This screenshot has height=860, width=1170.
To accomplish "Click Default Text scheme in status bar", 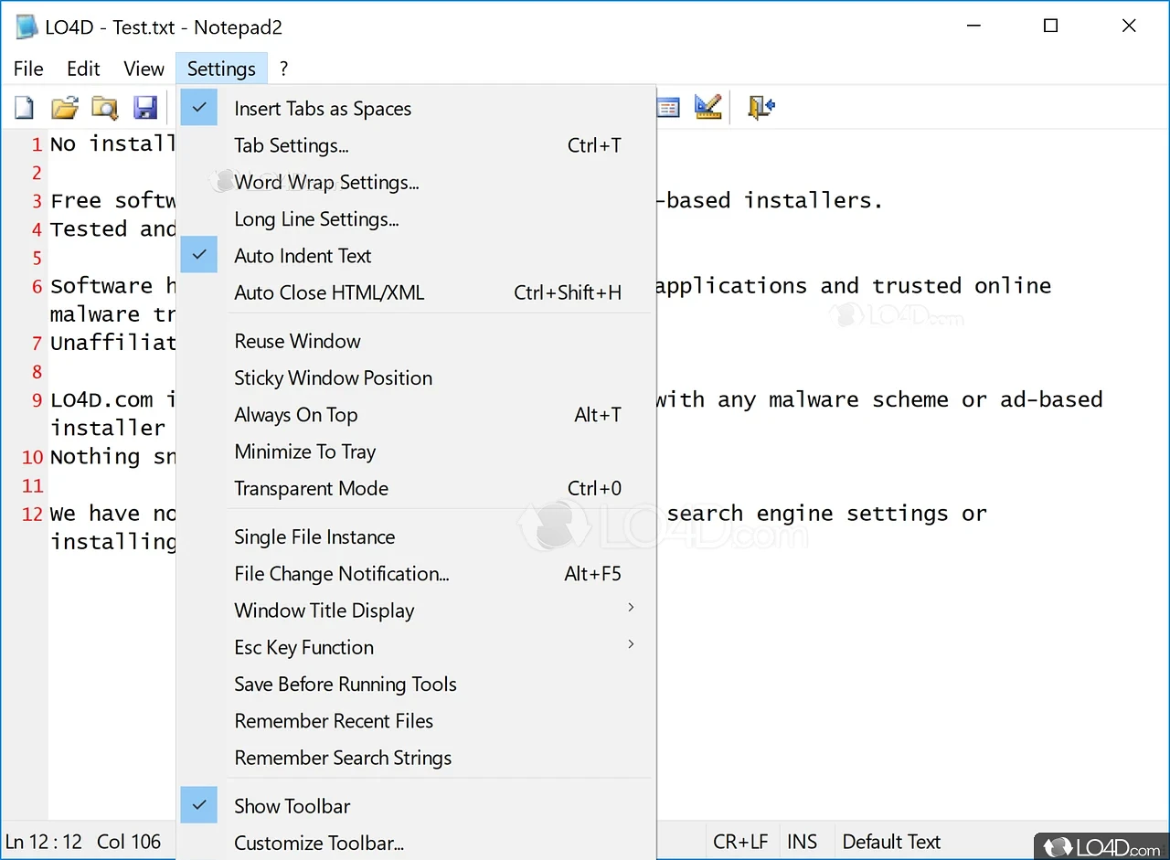I will coord(892,842).
